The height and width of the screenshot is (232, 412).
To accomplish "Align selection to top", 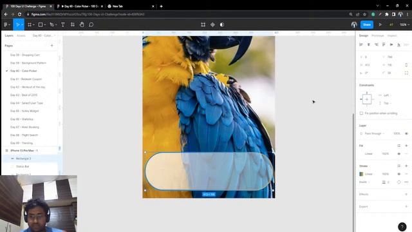I will click(384, 44).
